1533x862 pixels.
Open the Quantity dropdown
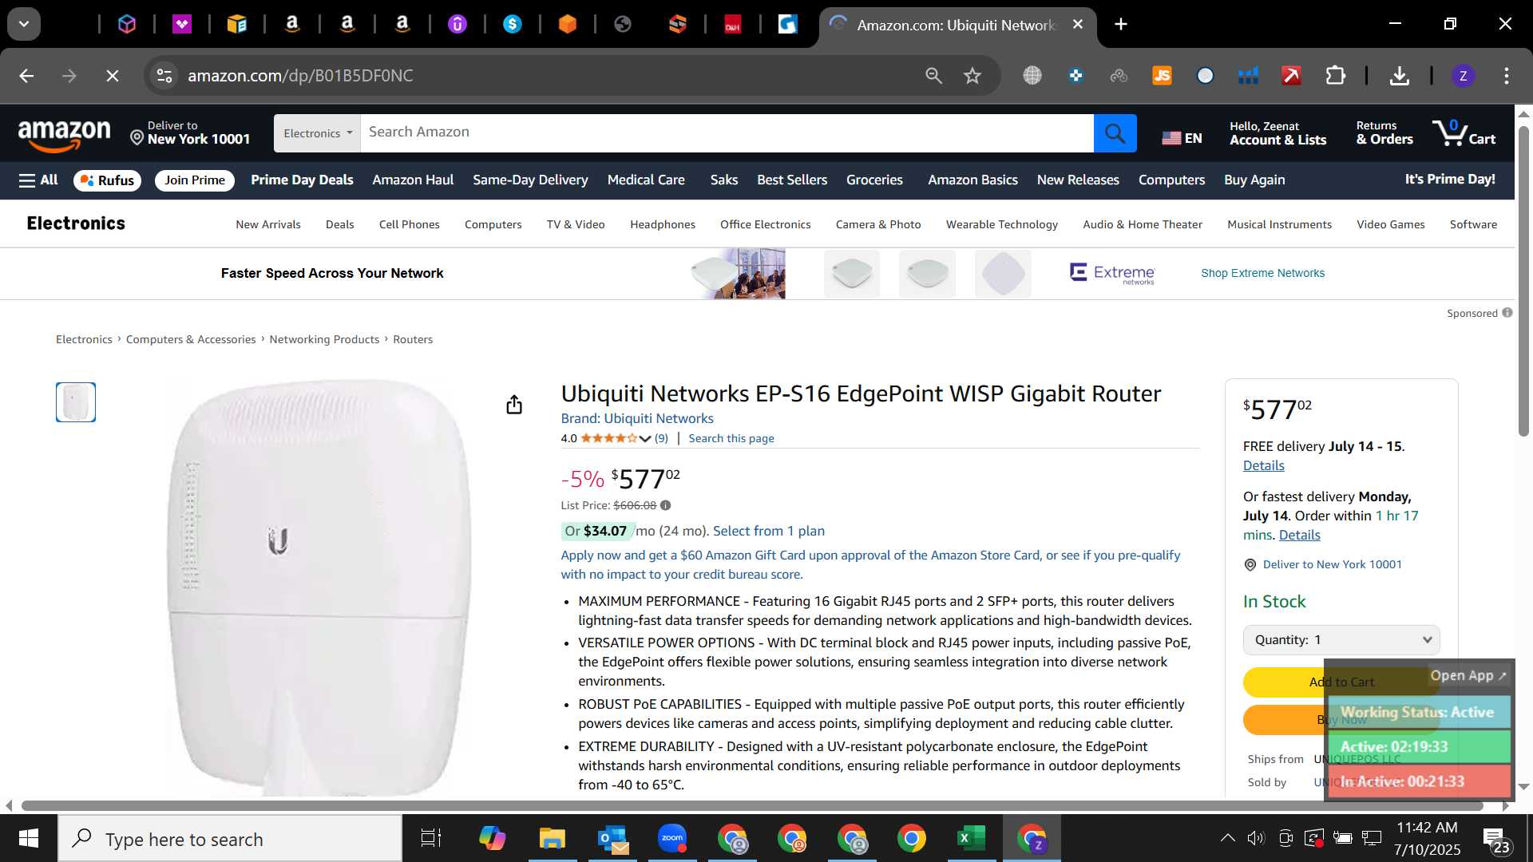1341,640
